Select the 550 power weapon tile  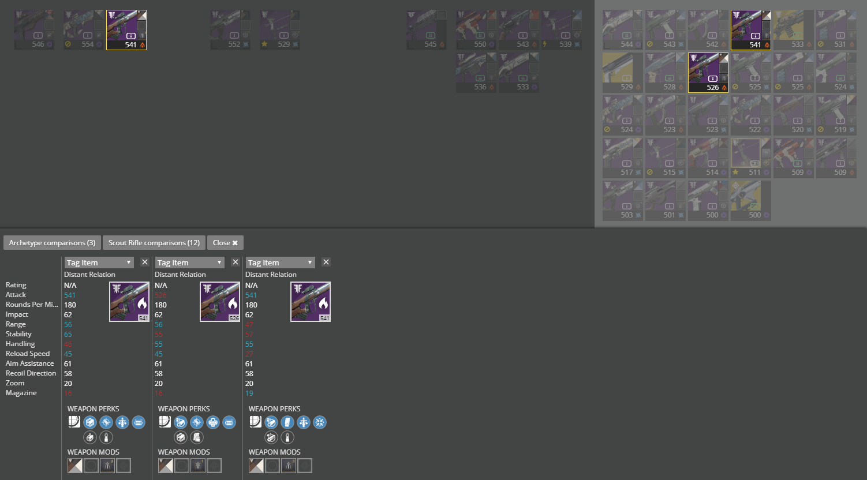coord(476,30)
